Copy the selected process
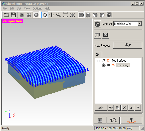 coord(118,108)
